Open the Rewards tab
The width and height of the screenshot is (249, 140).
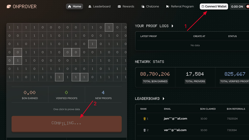click(126, 7)
